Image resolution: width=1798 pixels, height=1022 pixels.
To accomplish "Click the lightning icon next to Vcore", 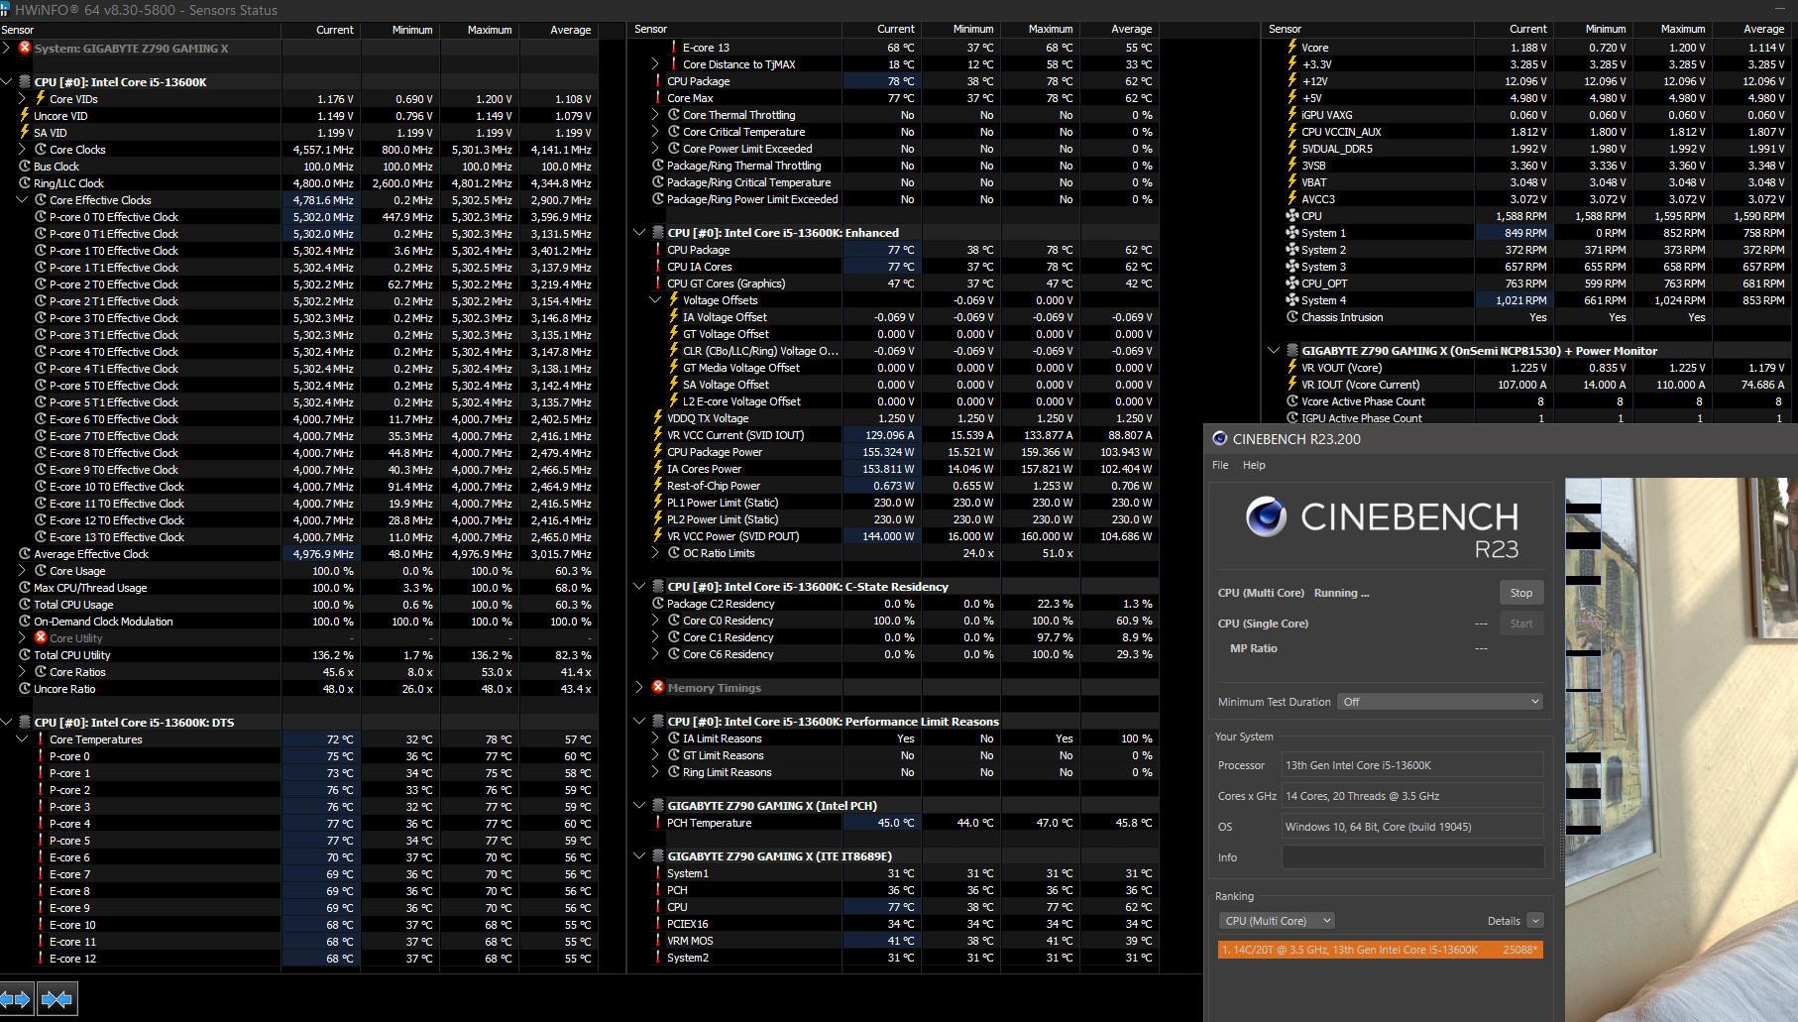I will (1292, 48).
